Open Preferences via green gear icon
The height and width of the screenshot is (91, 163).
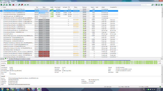point(161,5)
